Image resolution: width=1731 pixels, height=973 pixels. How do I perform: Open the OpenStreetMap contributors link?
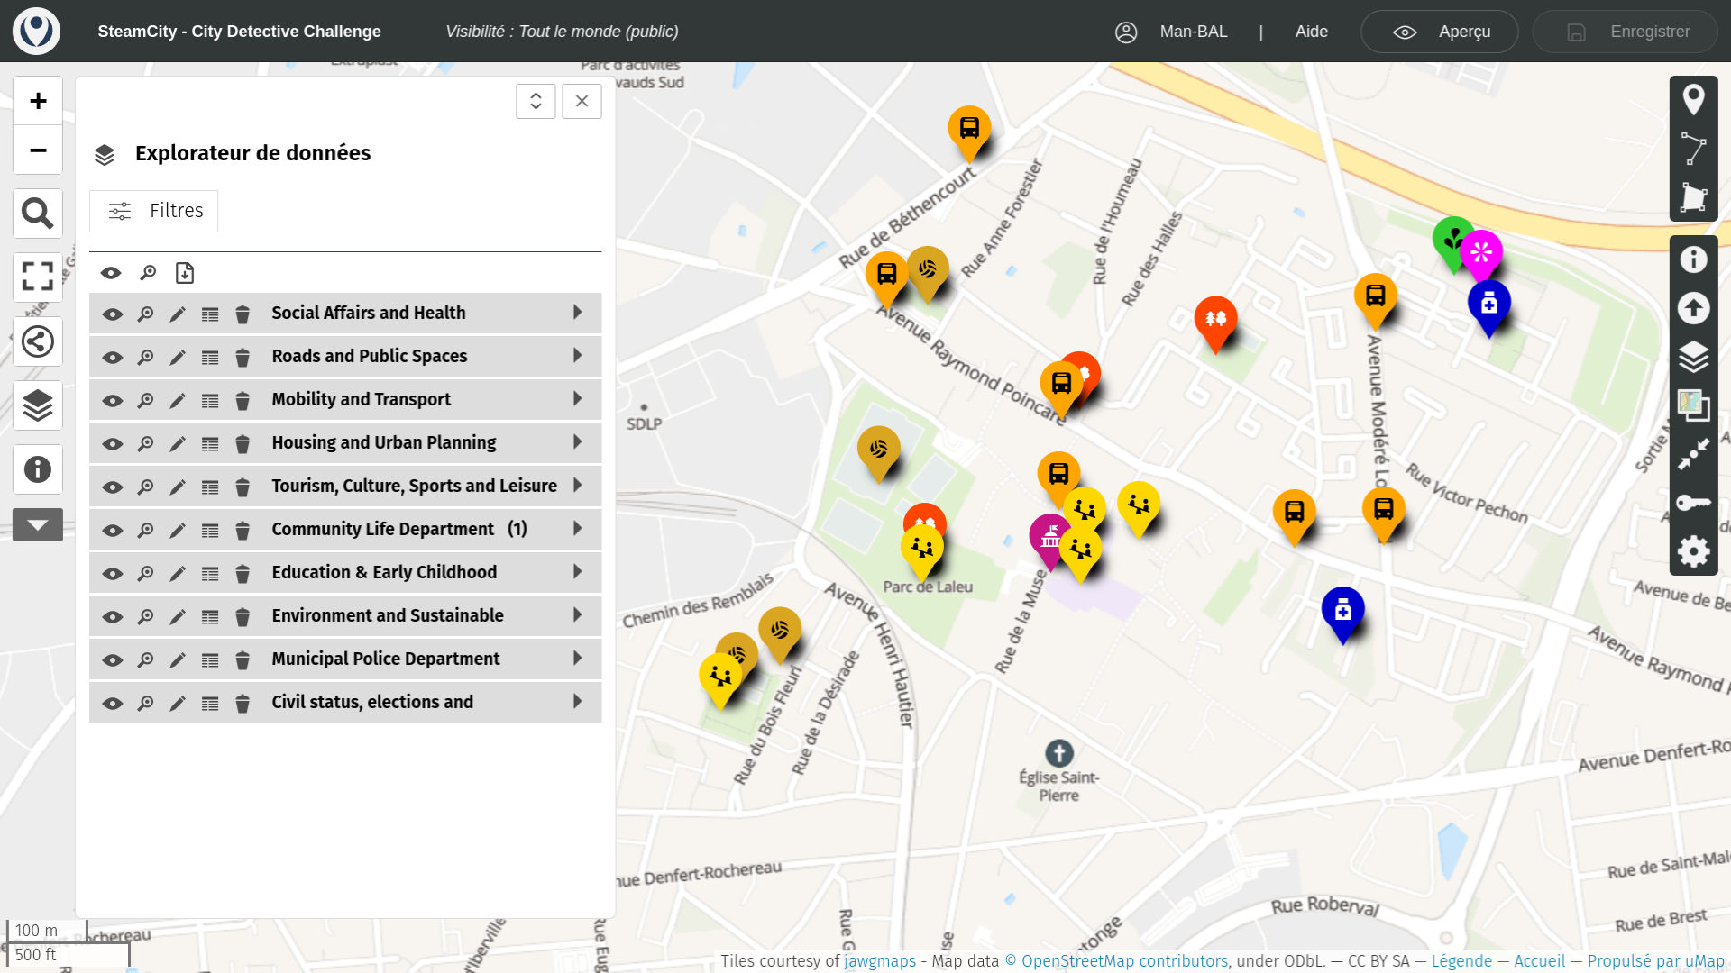pyautogui.click(x=1123, y=961)
